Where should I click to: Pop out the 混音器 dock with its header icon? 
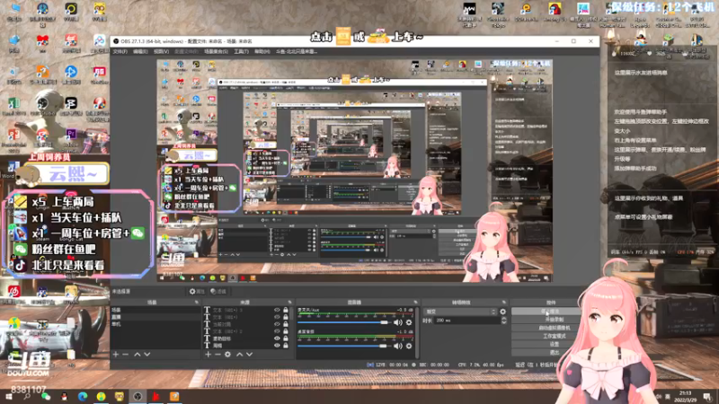pyautogui.click(x=415, y=303)
